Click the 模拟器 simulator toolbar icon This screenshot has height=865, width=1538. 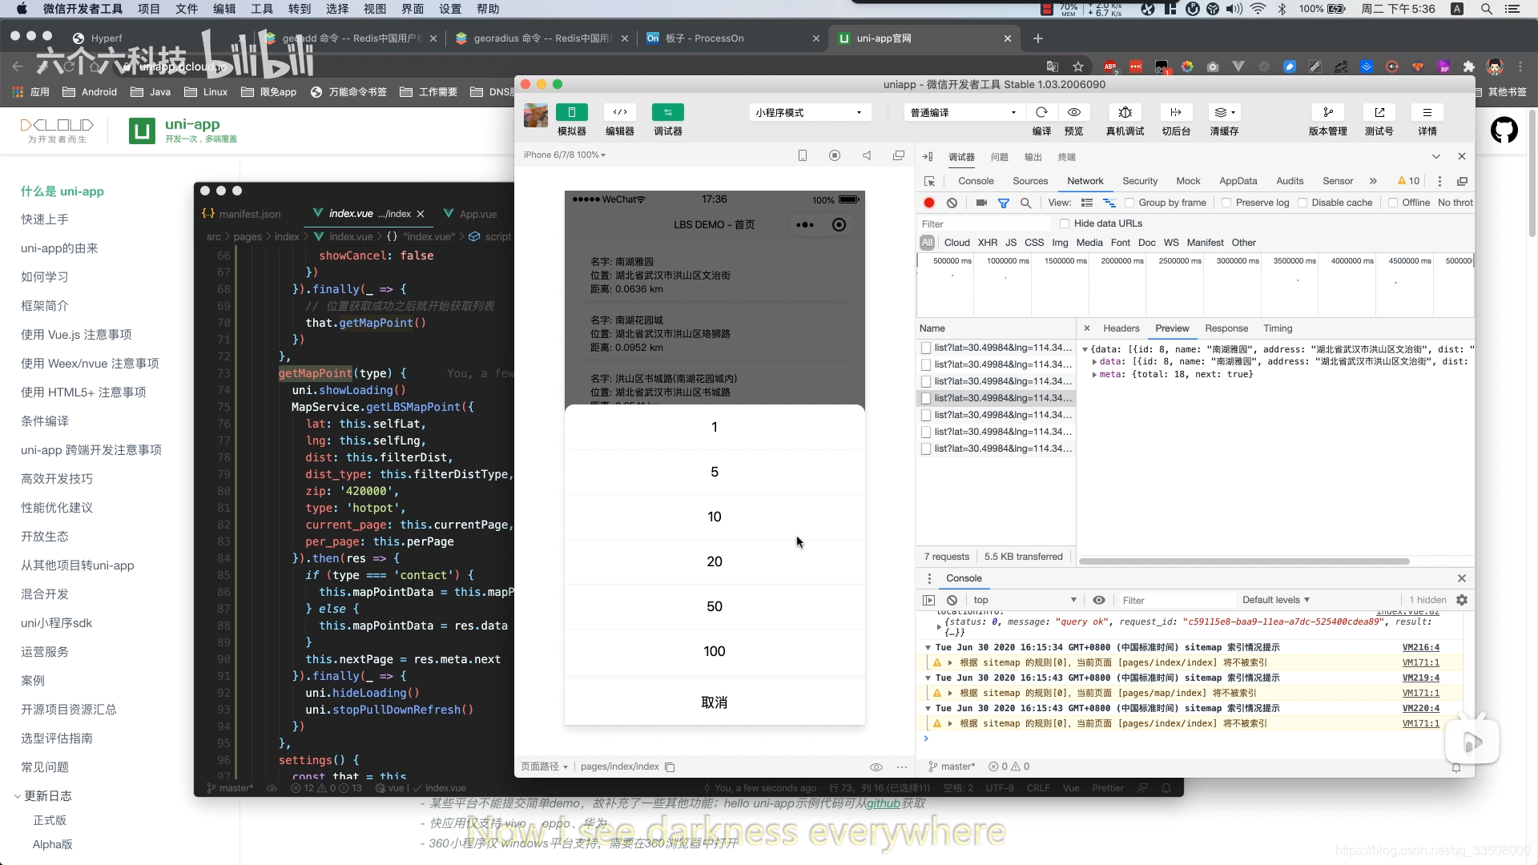pos(571,113)
